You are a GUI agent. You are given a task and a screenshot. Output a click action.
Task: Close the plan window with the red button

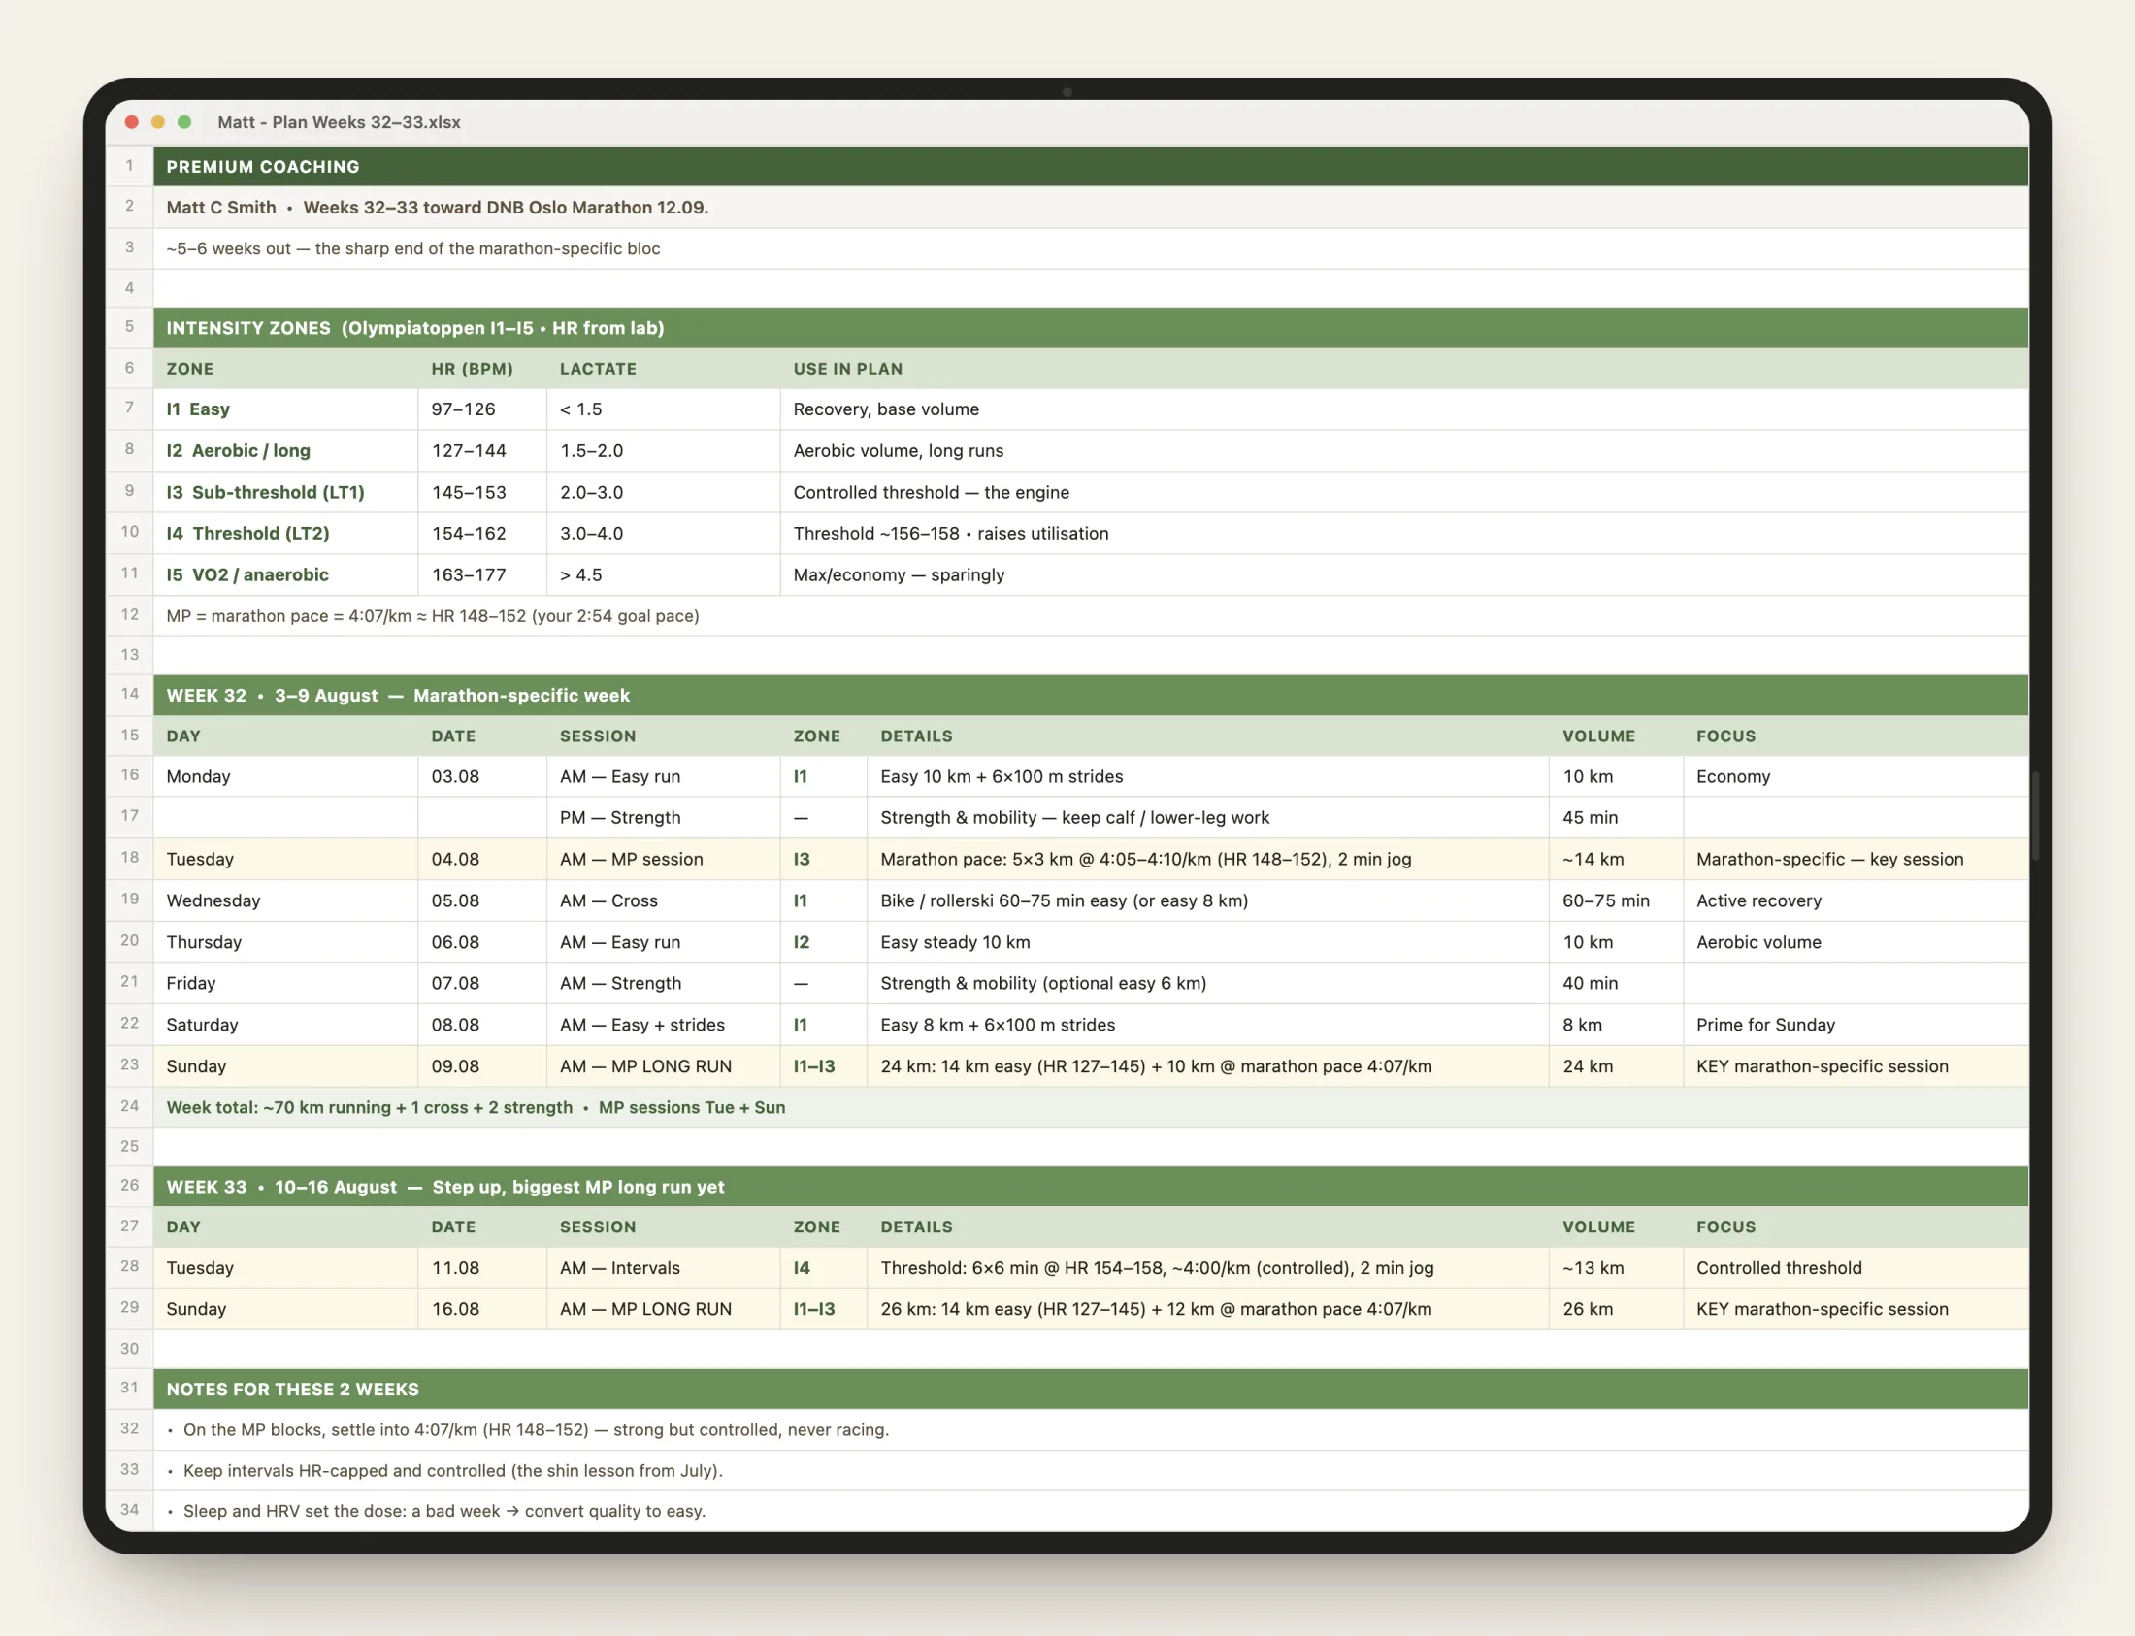(131, 122)
